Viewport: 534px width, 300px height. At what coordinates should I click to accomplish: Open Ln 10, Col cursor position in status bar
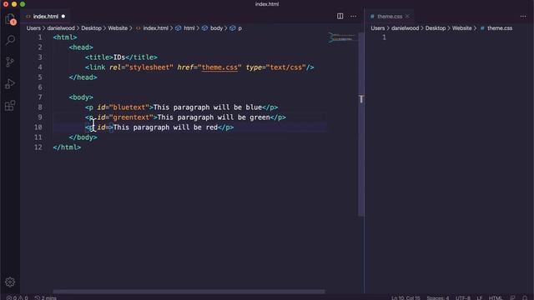point(406,298)
